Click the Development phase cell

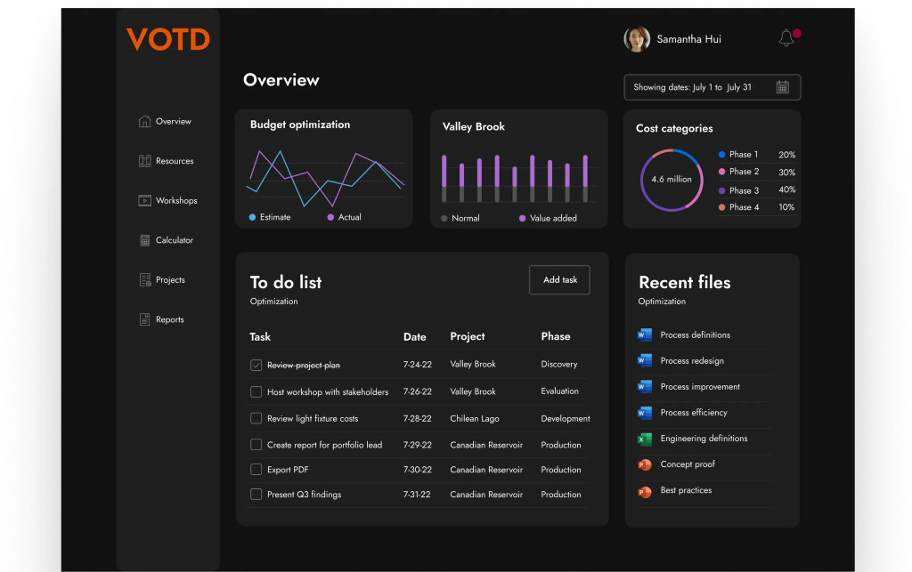pos(566,418)
